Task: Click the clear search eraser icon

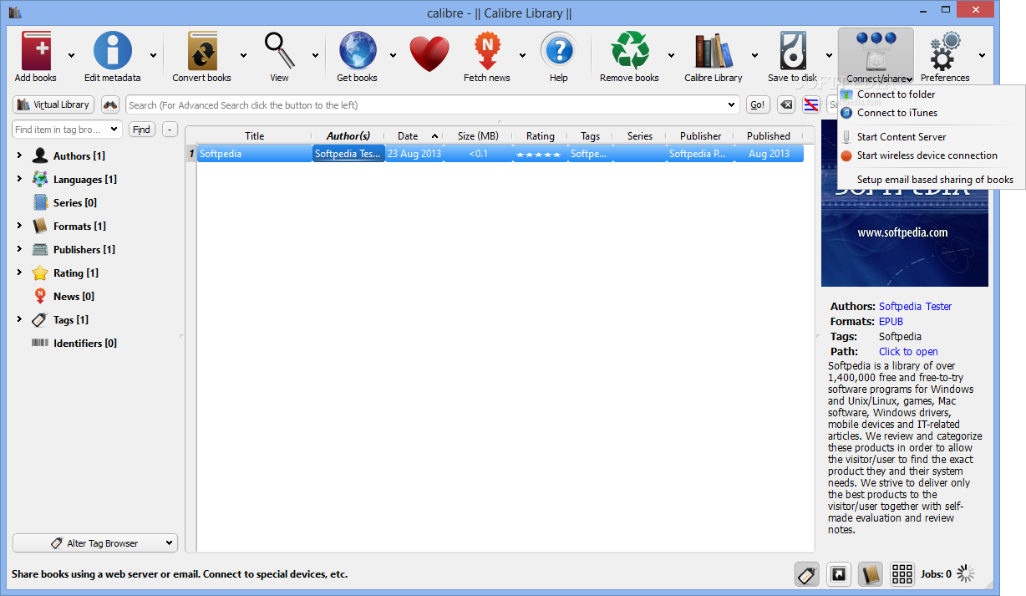Action: pos(786,104)
